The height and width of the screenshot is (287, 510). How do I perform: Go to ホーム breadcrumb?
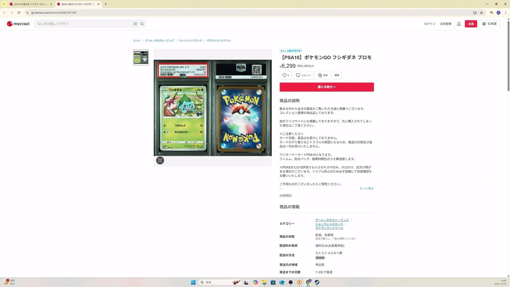[x=137, y=40]
